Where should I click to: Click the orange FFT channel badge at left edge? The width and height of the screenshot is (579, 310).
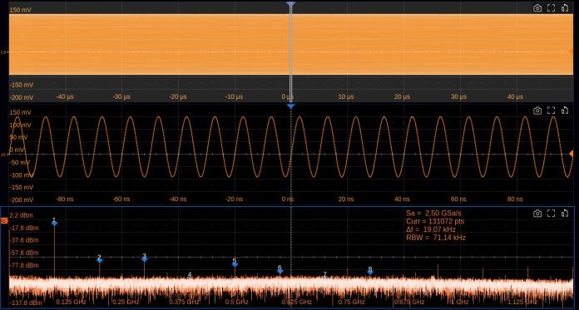[4, 221]
